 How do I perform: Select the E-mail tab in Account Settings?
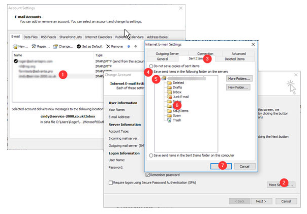(15, 37)
